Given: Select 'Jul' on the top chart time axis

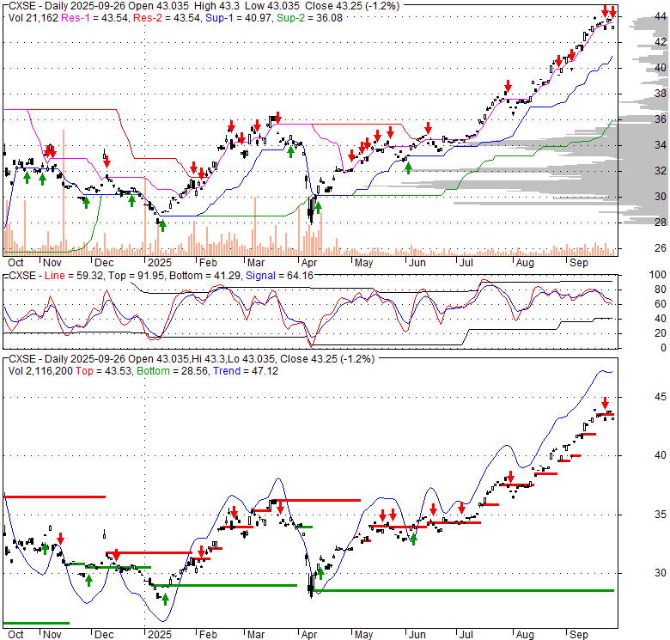Looking at the screenshot, I should (466, 263).
